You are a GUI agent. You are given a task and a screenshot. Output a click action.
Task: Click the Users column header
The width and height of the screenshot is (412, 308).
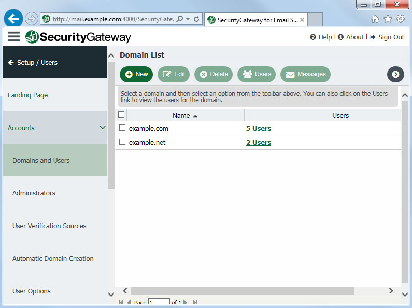pyautogui.click(x=340, y=115)
